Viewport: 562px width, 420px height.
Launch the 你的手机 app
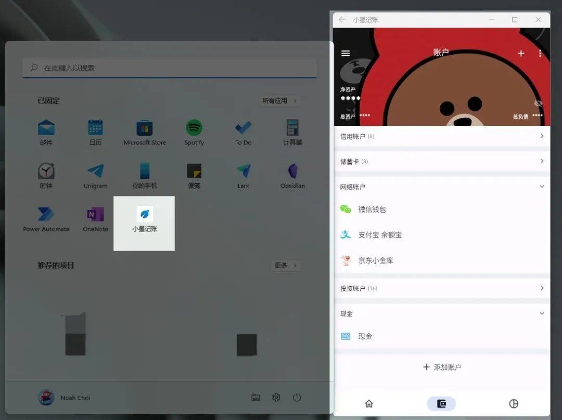(145, 176)
